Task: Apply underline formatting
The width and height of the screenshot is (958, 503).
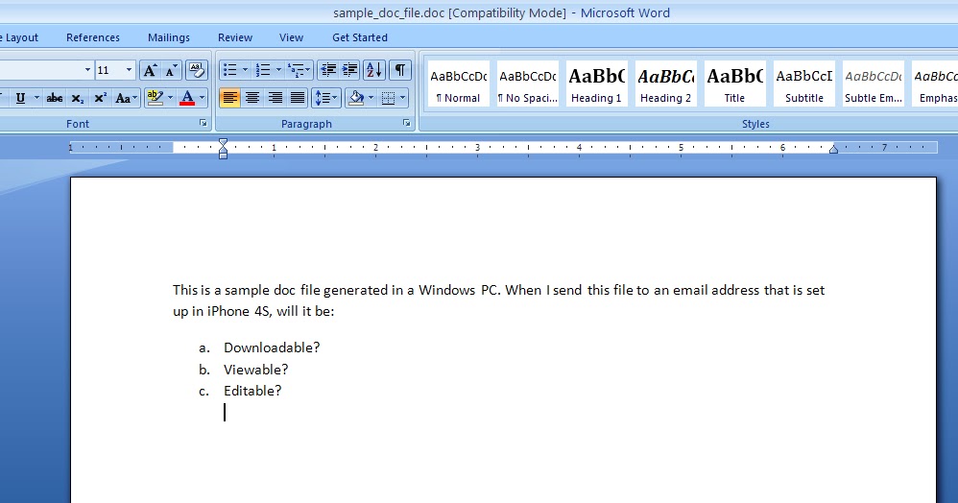Action: point(20,98)
